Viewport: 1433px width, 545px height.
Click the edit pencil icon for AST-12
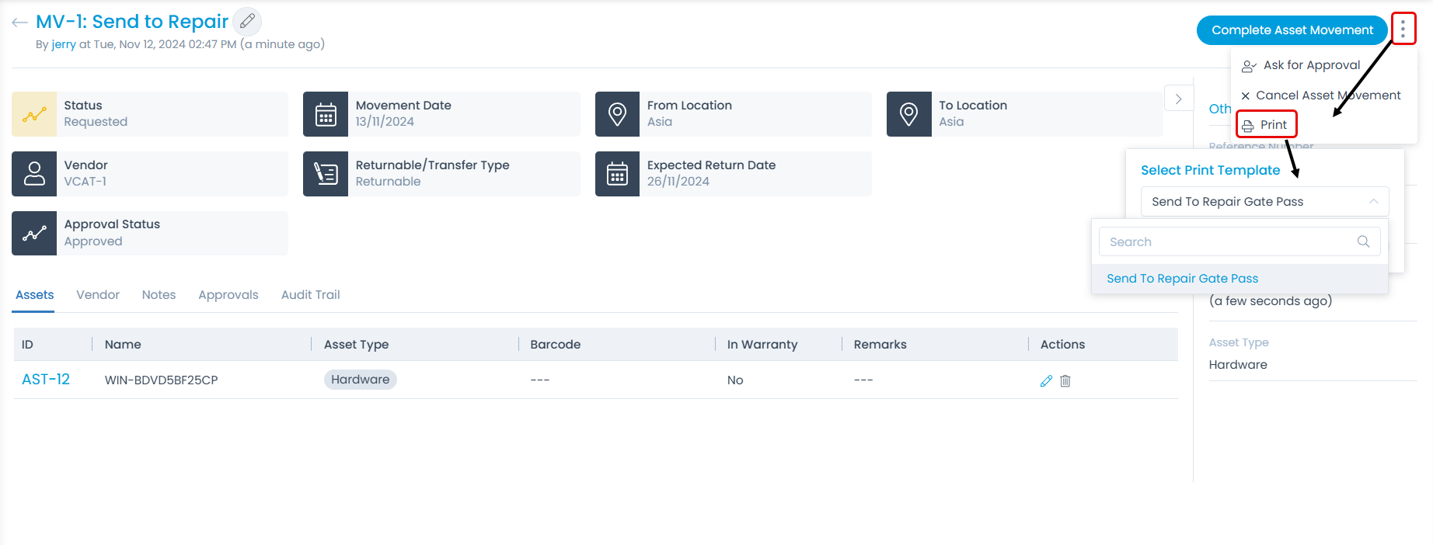click(x=1046, y=380)
